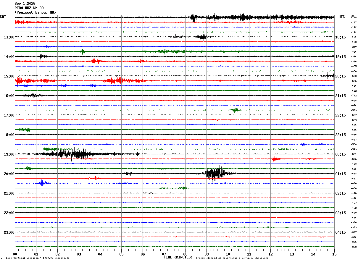Select the 15 minute tick label
358x262 pixels.
334,254
